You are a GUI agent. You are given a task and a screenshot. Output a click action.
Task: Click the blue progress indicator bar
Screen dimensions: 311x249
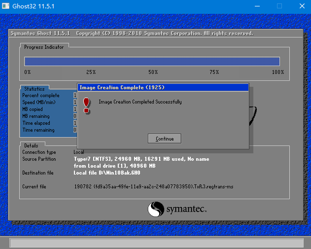point(152,61)
